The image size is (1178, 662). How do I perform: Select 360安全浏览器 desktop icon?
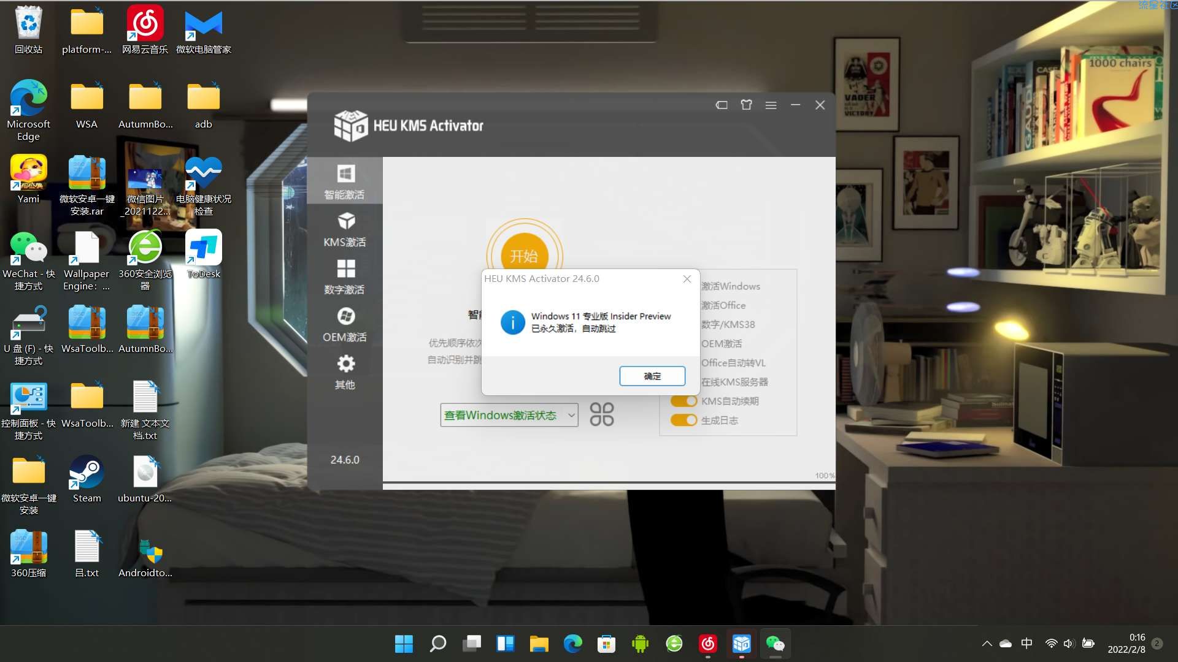pos(145,261)
